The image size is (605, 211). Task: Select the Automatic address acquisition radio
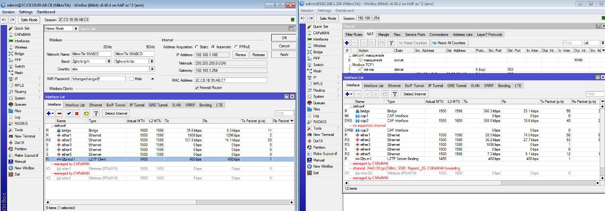click(x=213, y=47)
